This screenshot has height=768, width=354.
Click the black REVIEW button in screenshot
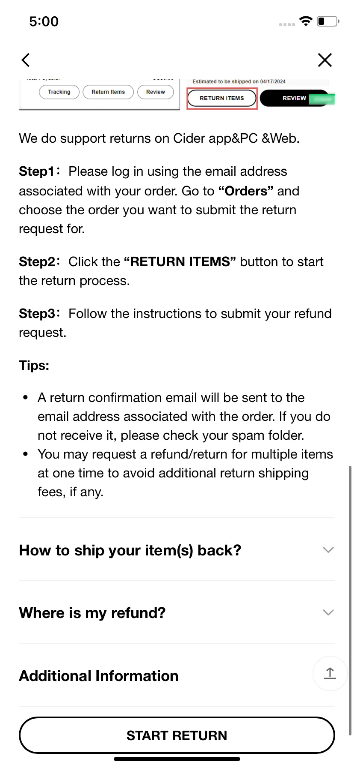pyautogui.click(x=295, y=98)
